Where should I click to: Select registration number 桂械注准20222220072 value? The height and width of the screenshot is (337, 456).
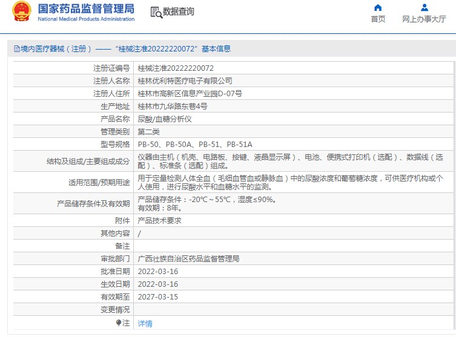[x=176, y=68]
